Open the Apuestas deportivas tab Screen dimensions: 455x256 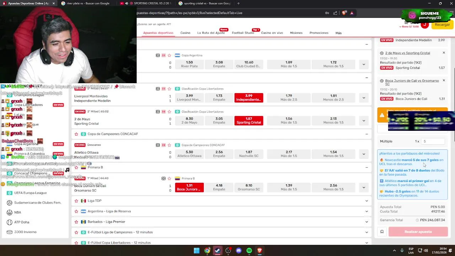coord(158,33)
